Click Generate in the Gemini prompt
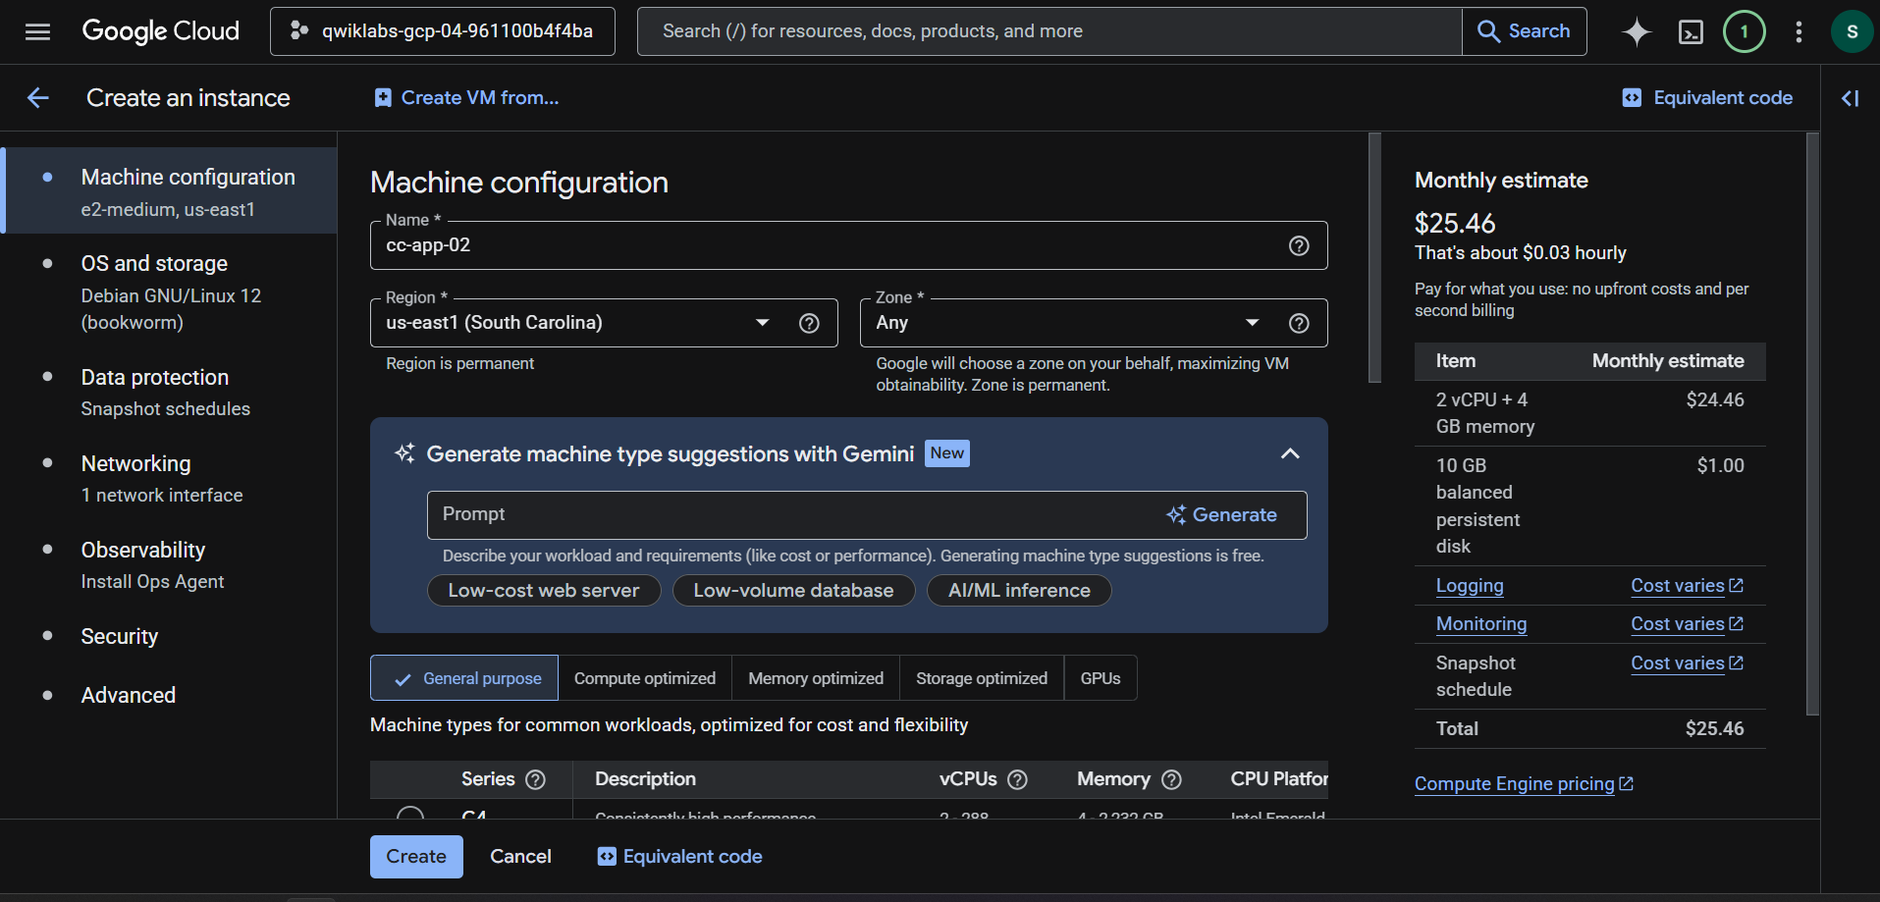Image resolution: width=1880 pixels, height=902 pixels. click(1222, 515)
